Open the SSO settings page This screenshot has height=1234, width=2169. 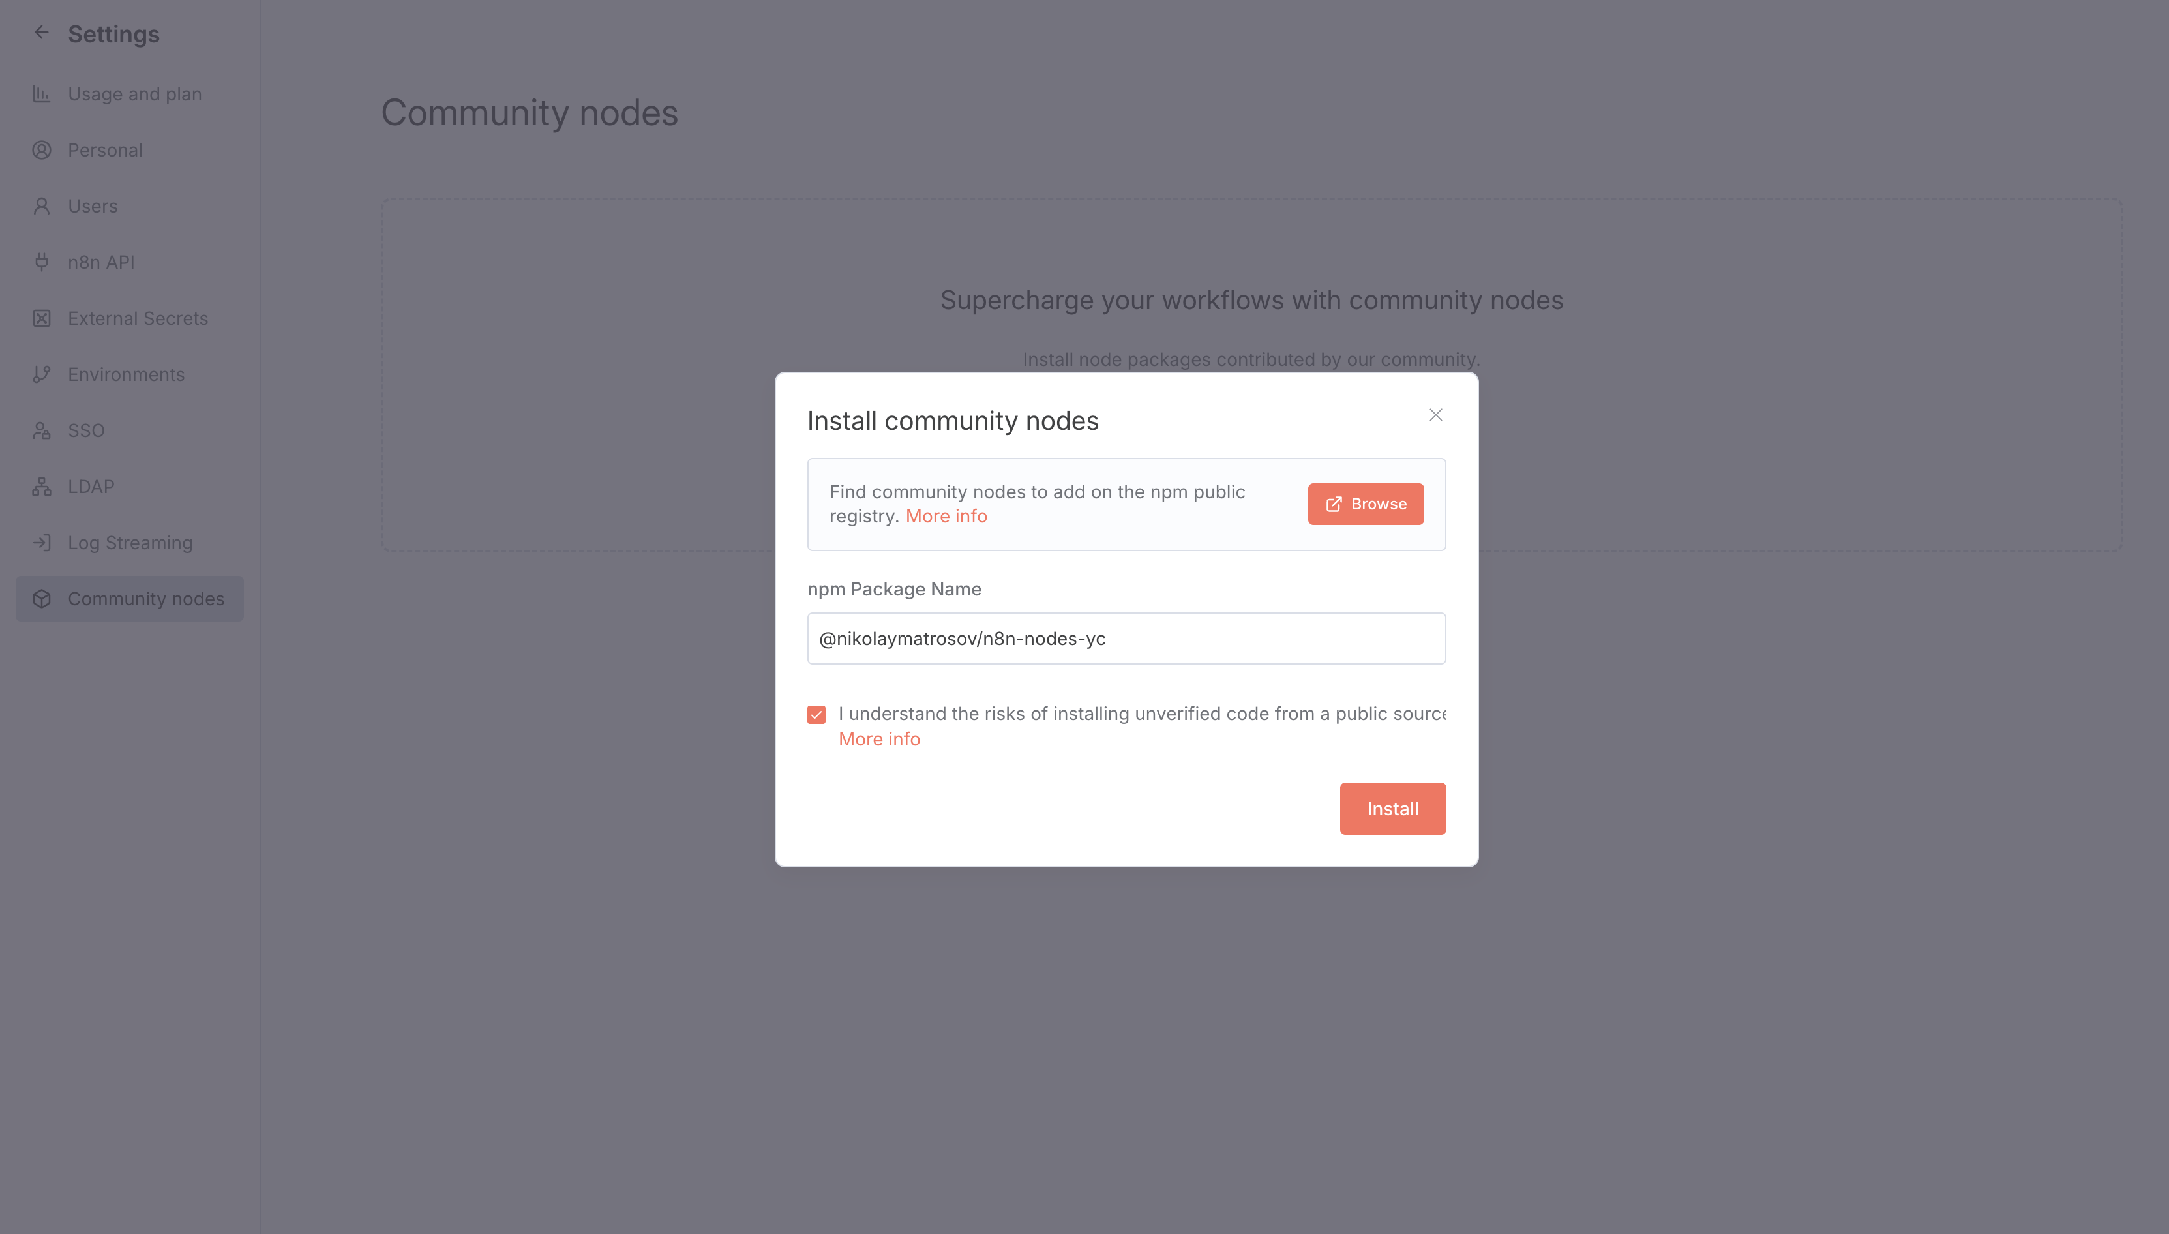[x=87, y=430]
